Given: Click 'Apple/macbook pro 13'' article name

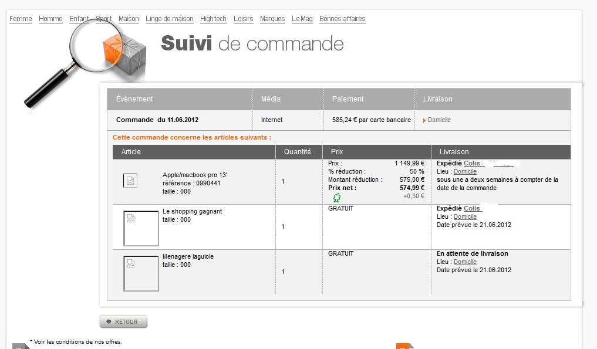Looking at the screenshot, I should (x=194, y=175).
